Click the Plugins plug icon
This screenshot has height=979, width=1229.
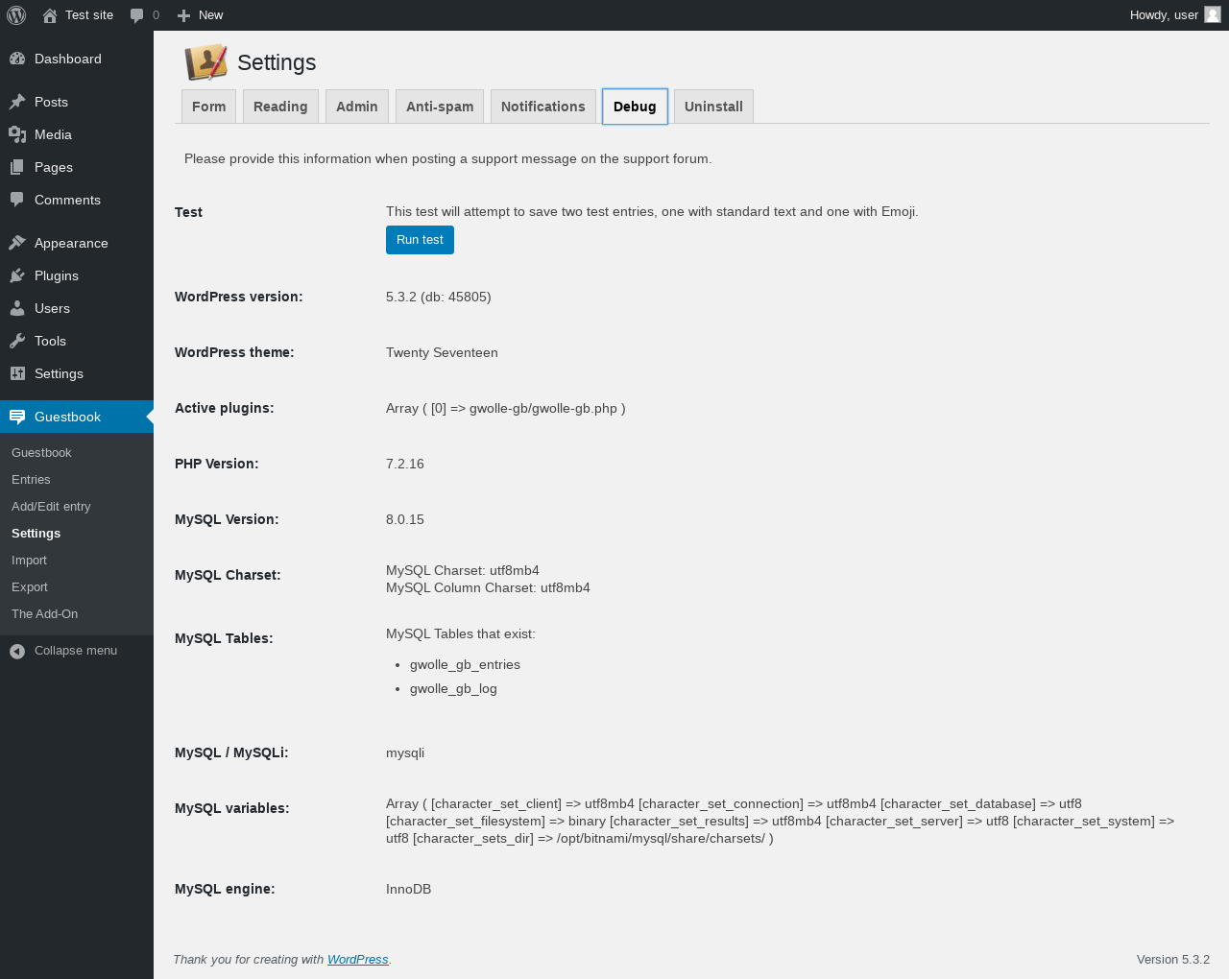click(17, 275)
